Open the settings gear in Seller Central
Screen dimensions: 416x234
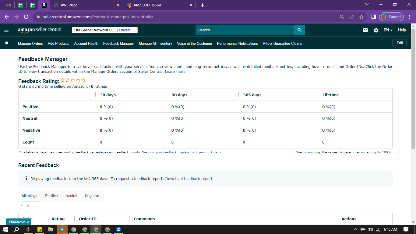tap(376, 30)
